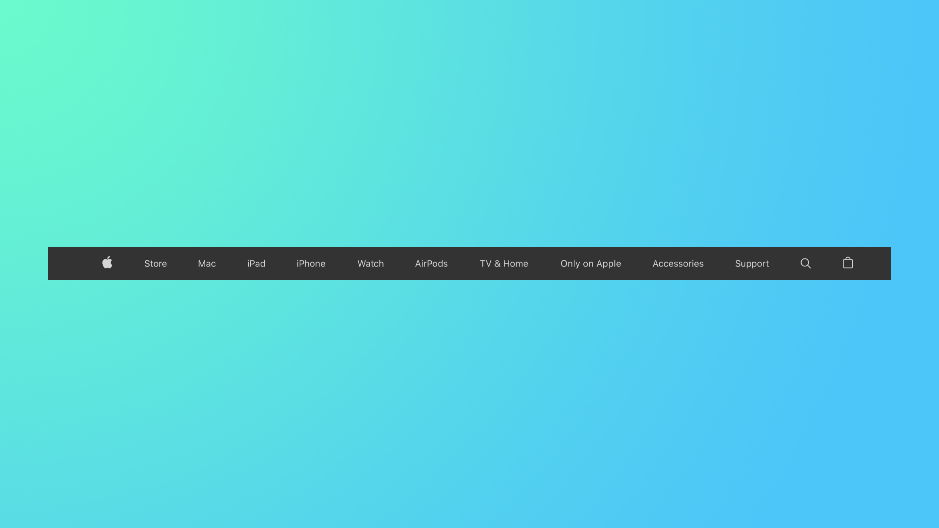Expand the TV & Home dropdown menu
Screen dimensions: 939x528
click(504, 263)
